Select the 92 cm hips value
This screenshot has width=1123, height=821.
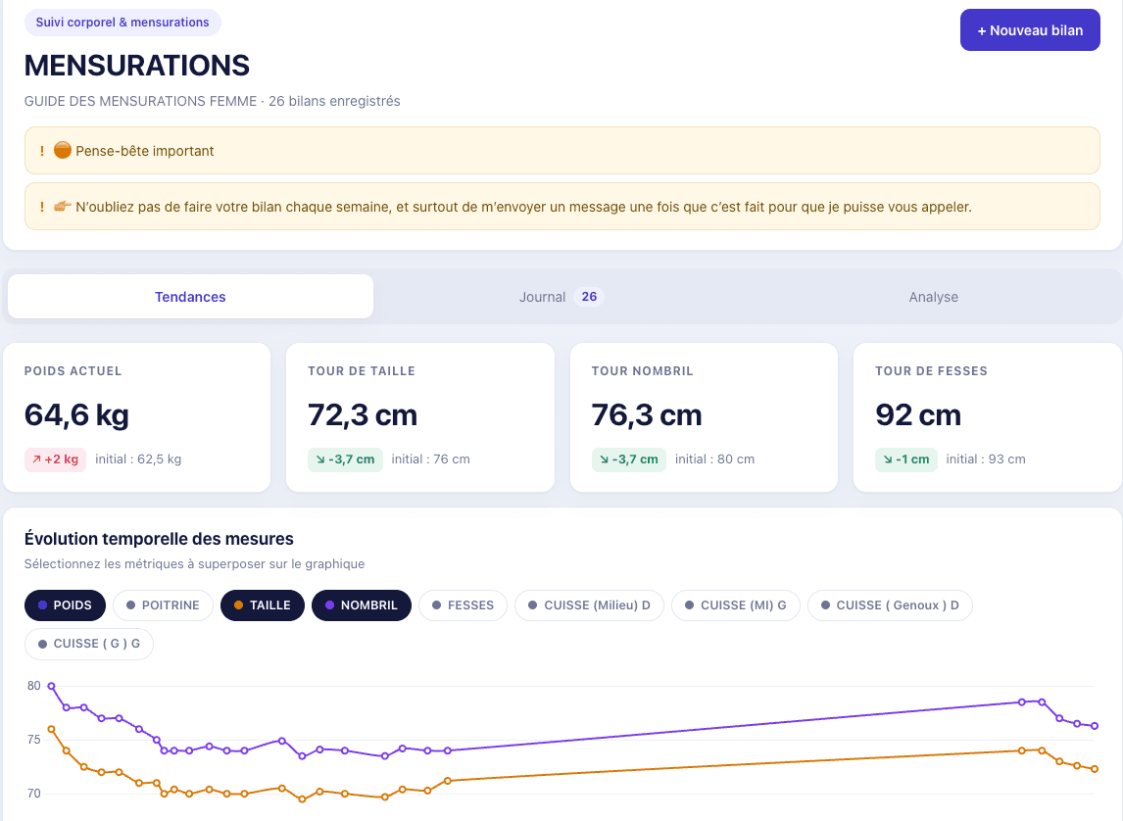click(918, 415)
